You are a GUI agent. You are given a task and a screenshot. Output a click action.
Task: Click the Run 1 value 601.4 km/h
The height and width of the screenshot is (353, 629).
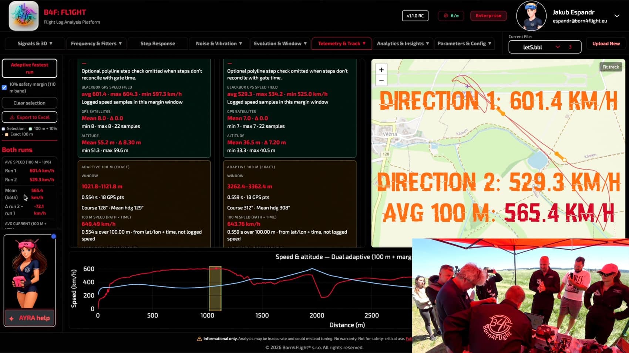coord(42,171)
